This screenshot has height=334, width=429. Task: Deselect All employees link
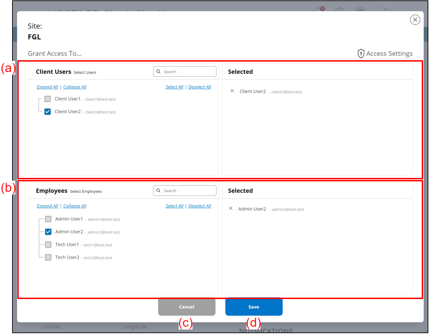(x=200, y=206)
